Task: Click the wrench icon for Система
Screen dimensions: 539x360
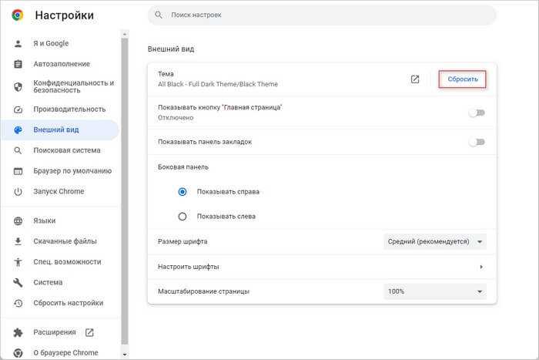Action: (x=18, y=283)
